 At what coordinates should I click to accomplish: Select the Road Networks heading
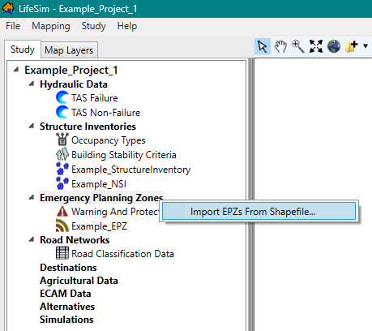[x=75, y=240]
